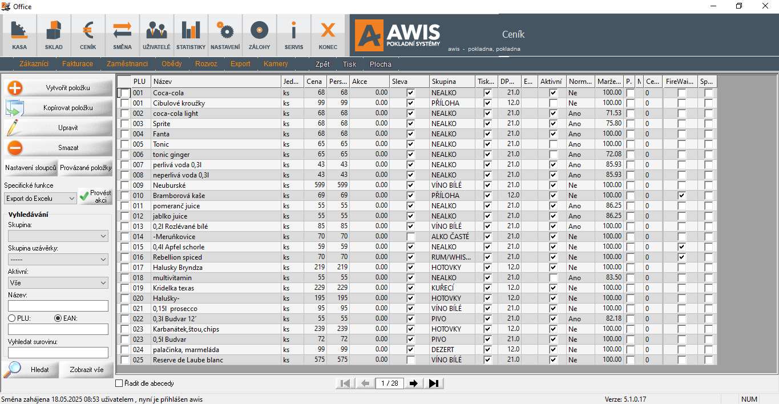This screenshot has height=404, width=779.
Task: Click the Hledat magnifier search button
Action: (31, 370)
